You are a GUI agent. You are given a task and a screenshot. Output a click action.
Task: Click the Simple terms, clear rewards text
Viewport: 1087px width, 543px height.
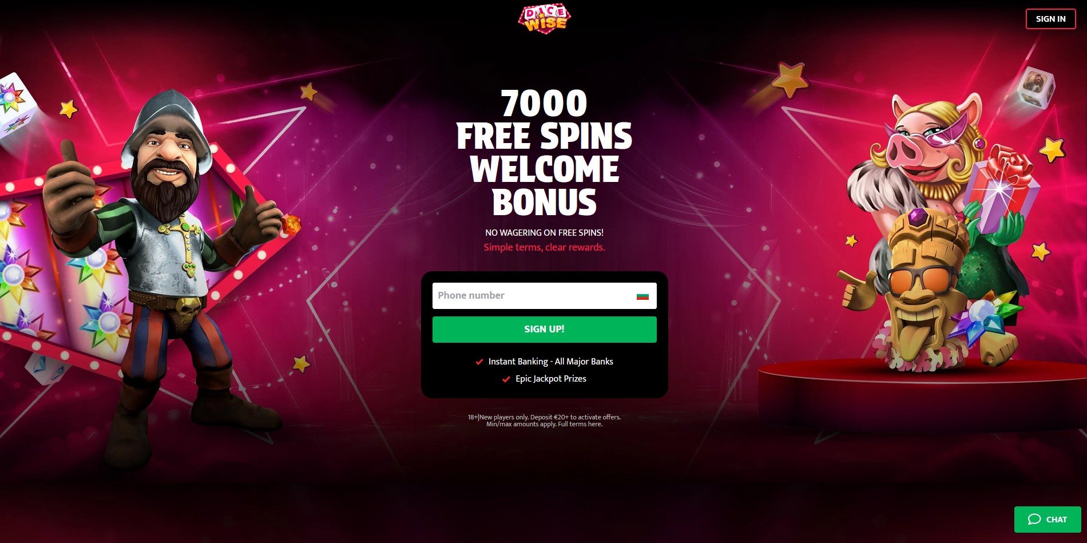tap(544, 247)
